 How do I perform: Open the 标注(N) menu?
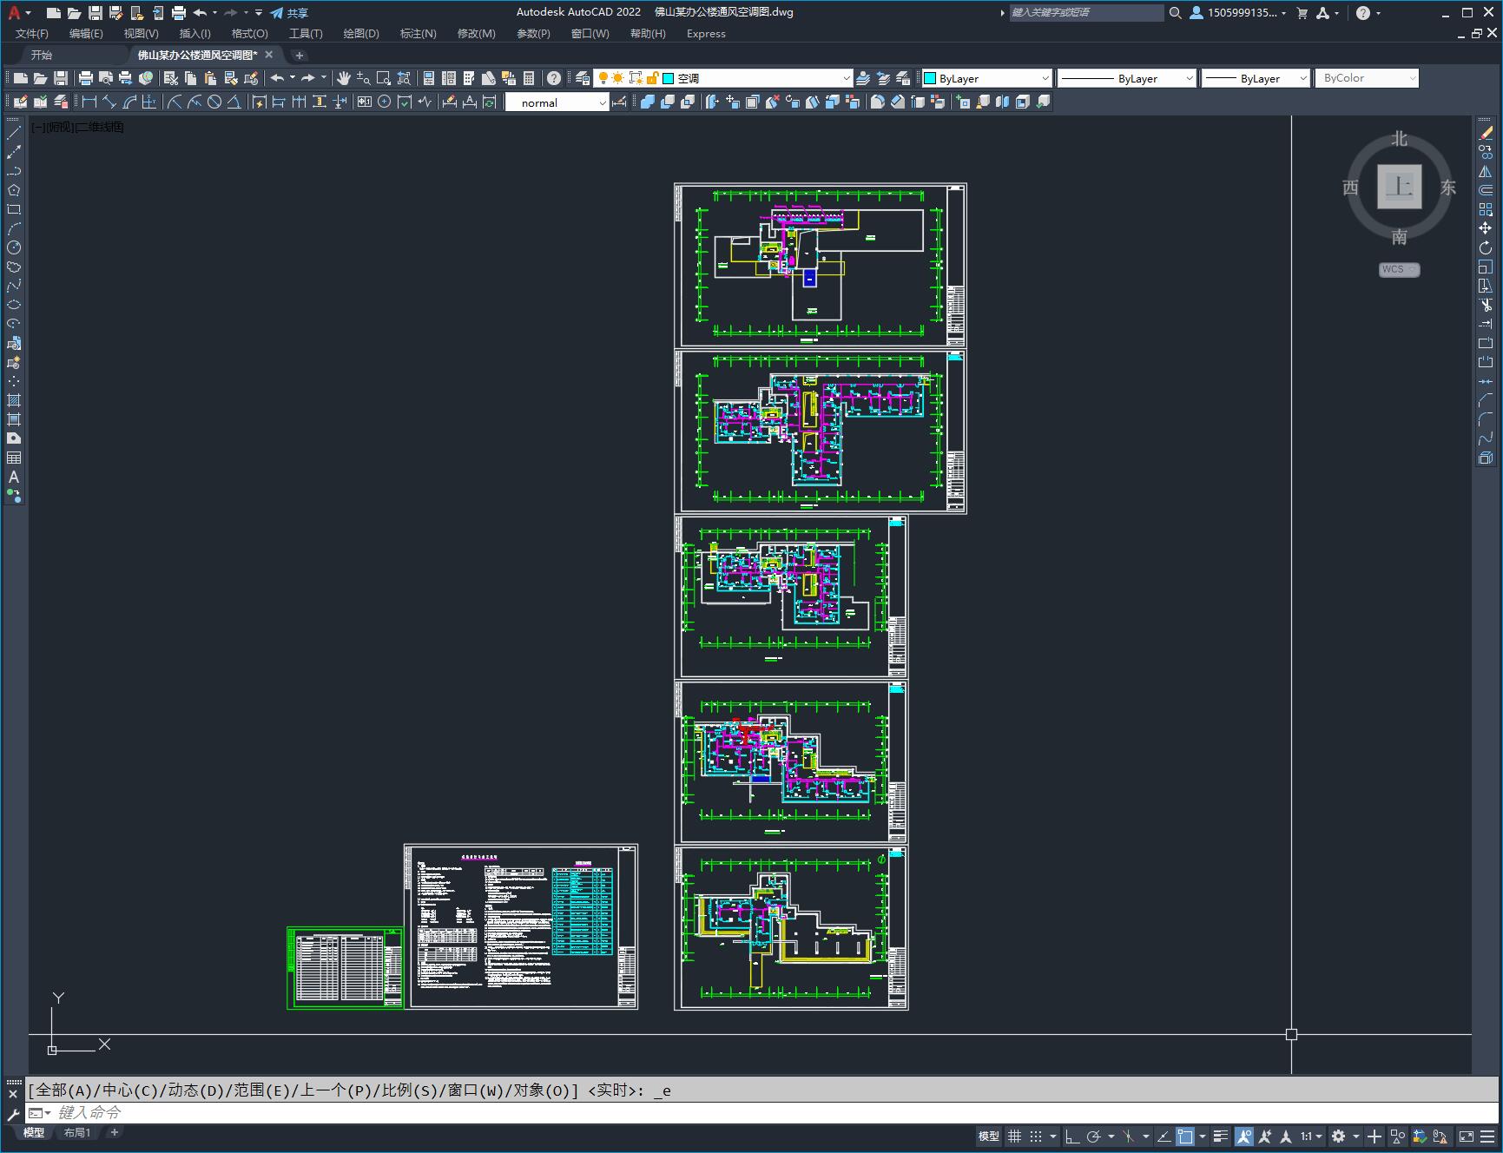pyautogui.click(x=418, y=34)
